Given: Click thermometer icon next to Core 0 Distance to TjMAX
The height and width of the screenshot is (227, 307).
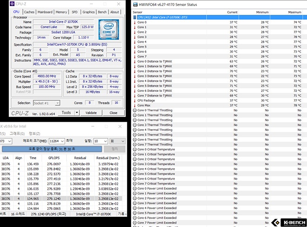Looking at the screenshot, I should coord(135,61).
